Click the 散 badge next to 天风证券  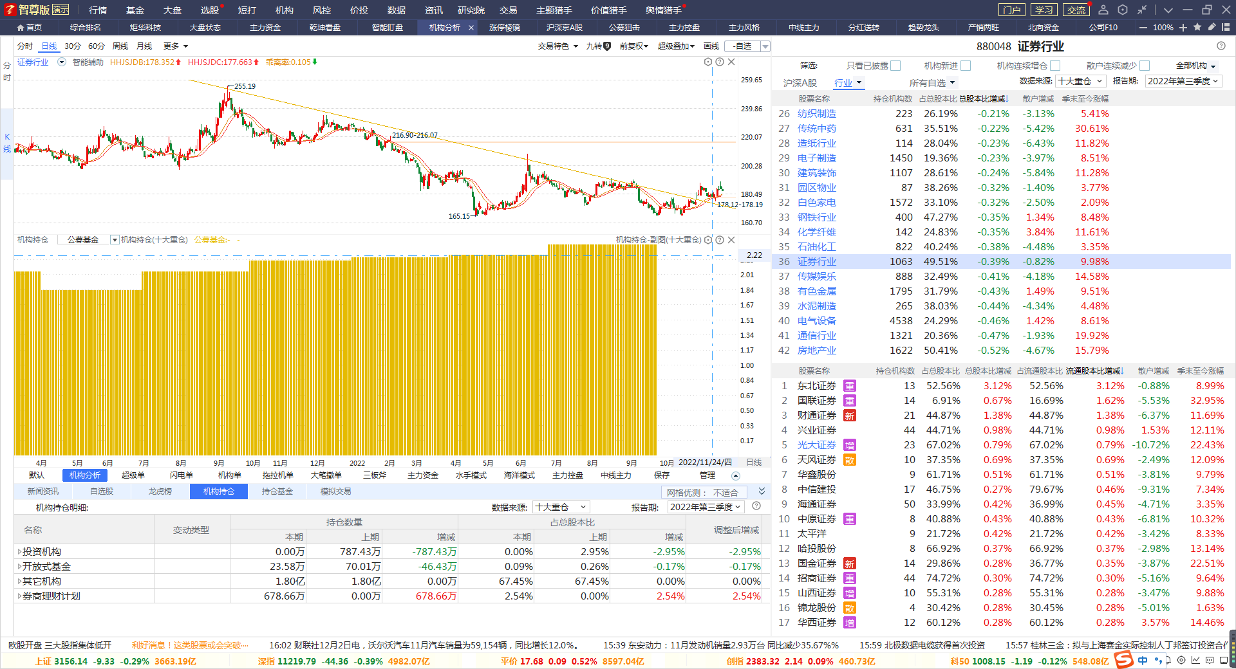pyautogui.click(x=850, y=460)
